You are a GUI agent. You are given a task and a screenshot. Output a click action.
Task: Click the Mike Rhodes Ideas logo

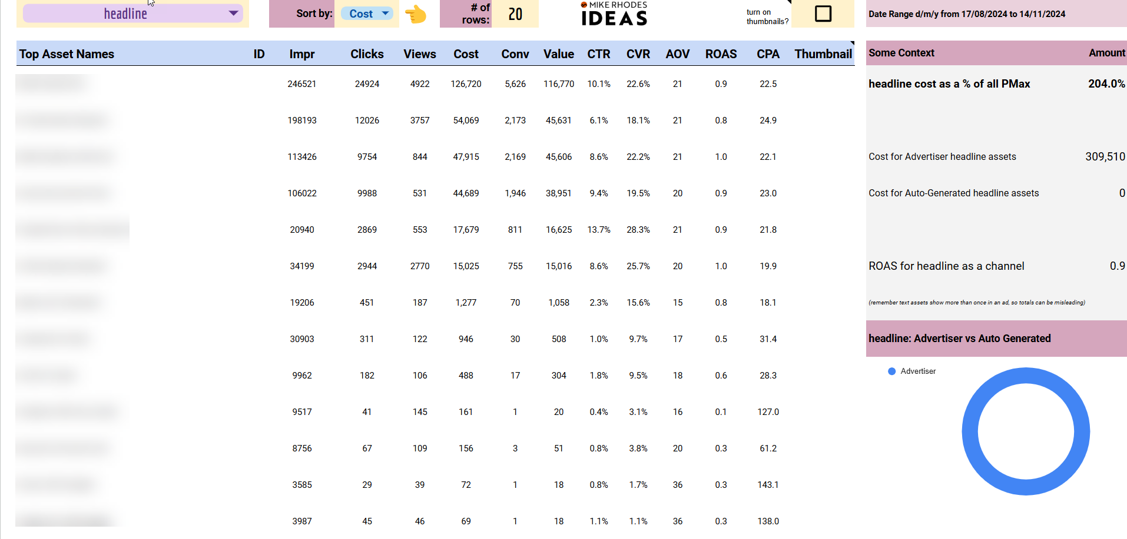614,14
